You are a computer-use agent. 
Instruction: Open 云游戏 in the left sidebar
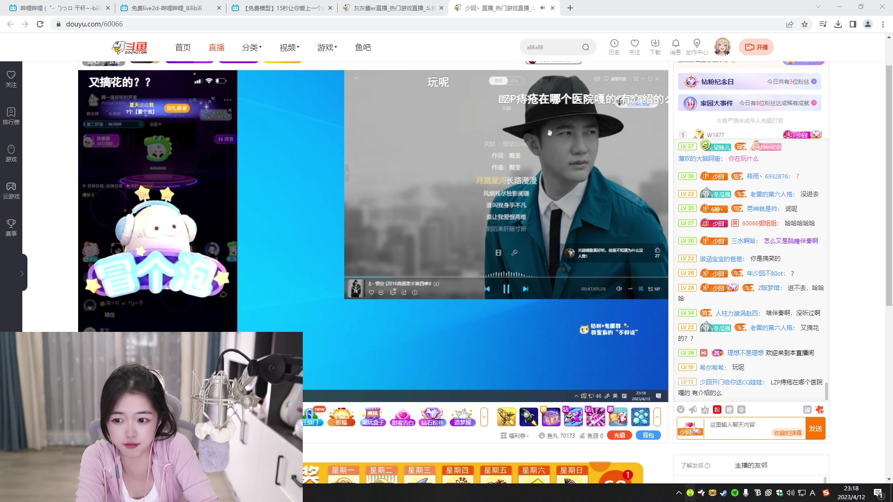11,191
